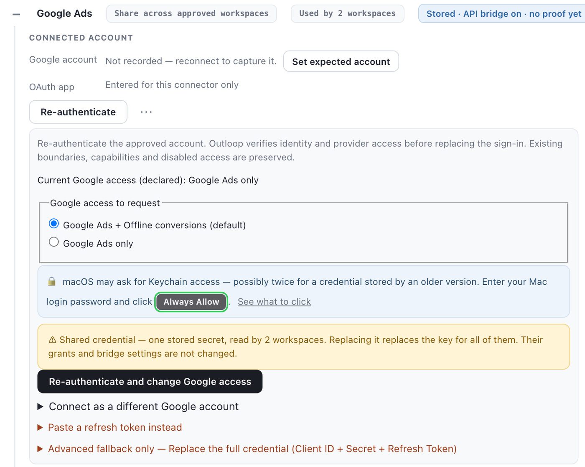The height and width of the screenshot is (467, 585).
Task: Click the Re-authenticate button
Action: click(78, 112)
